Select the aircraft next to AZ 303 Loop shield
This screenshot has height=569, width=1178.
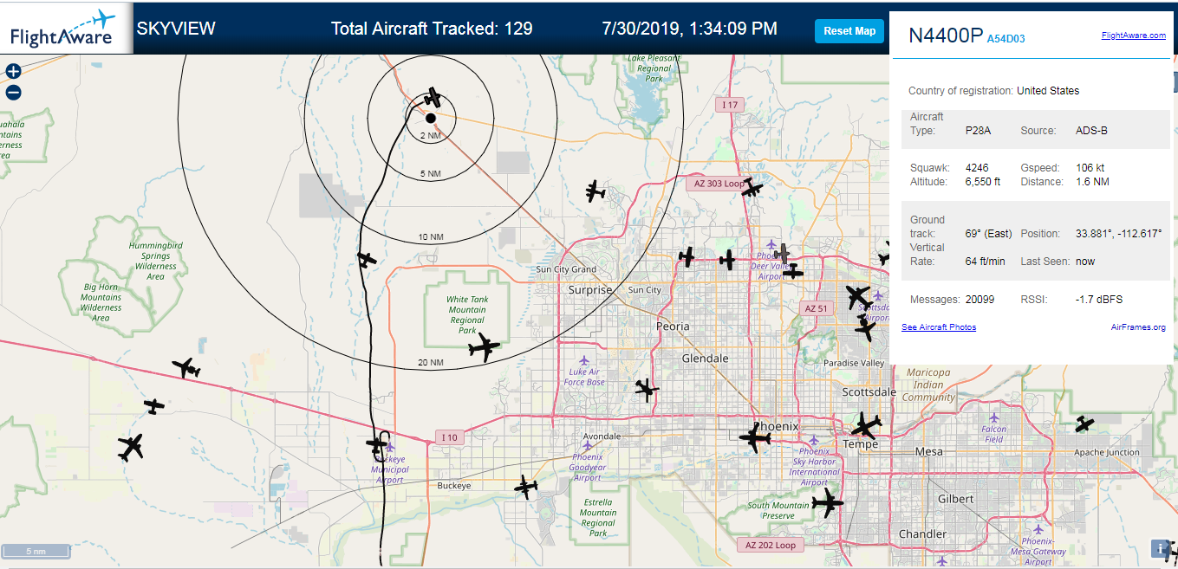click(752, 188)
